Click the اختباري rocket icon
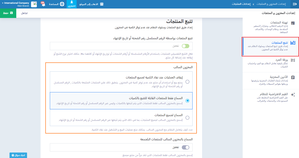This screenshot has width=299, height=158. (x=72, y=2)
